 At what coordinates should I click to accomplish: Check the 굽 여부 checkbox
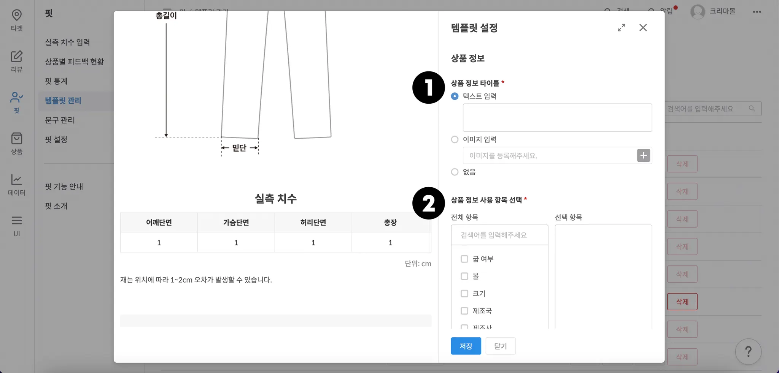pyautogui.click(x=464, y=259)
